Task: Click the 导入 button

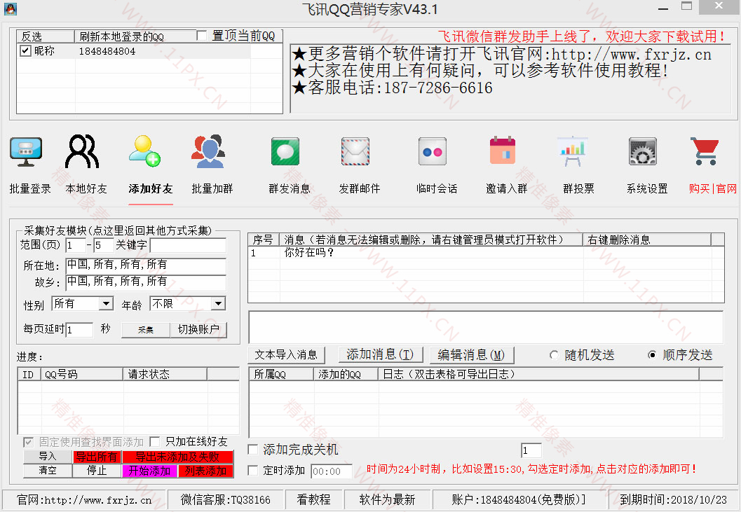Action: [x=48, y=457]
